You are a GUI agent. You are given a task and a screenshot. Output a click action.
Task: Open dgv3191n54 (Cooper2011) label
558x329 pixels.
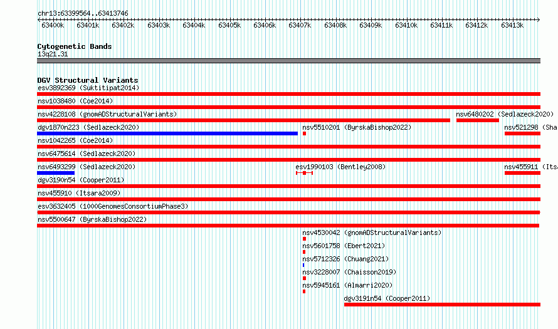[x=387, y=298]
